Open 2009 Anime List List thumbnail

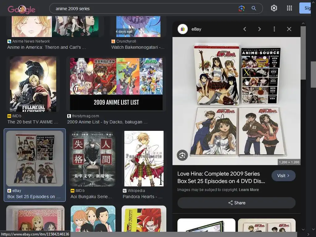click(x=116, y=84)
